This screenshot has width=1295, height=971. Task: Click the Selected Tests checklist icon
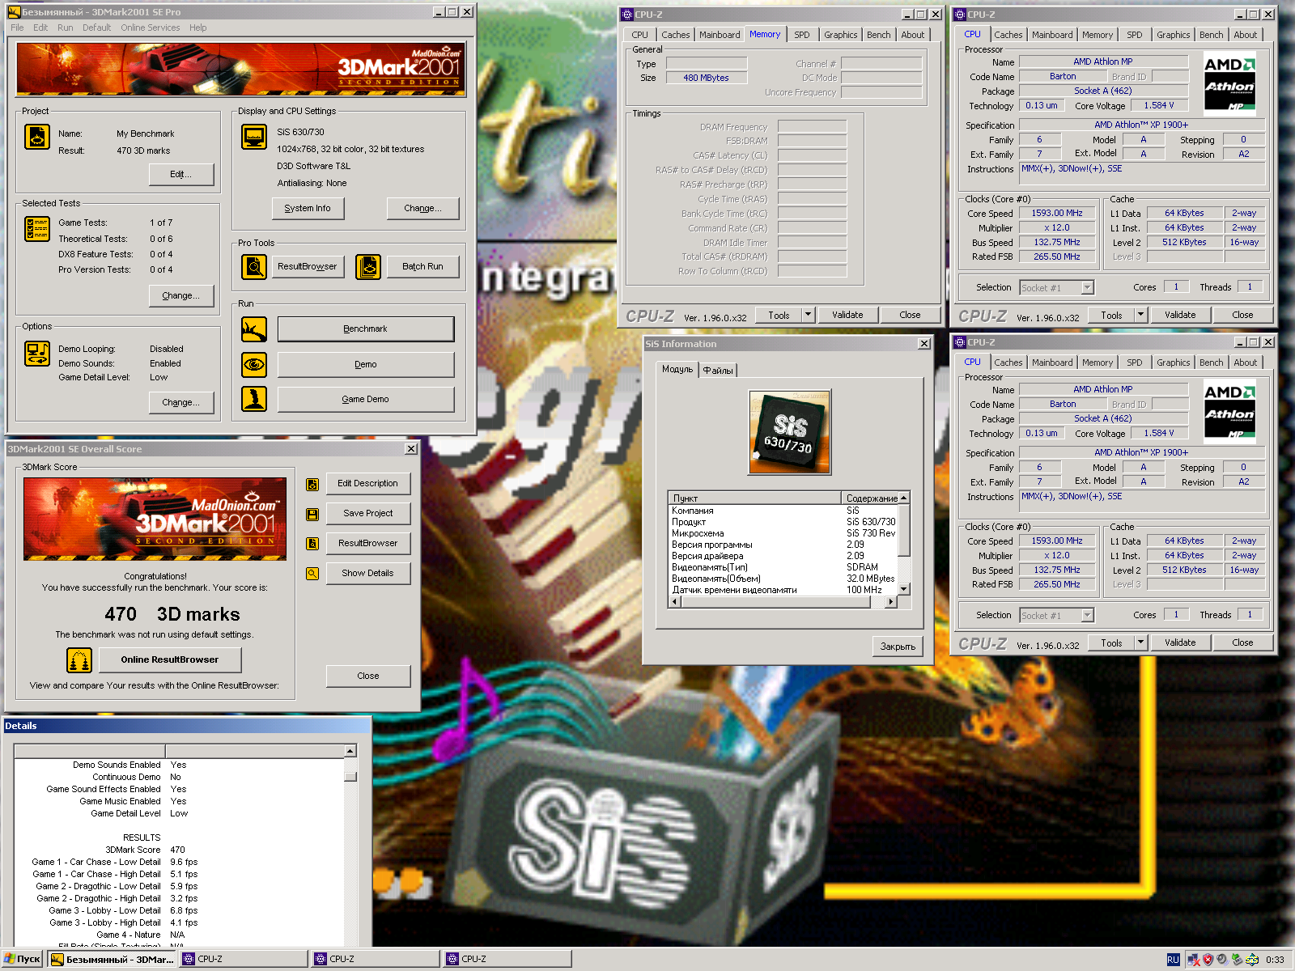[37, 229]
